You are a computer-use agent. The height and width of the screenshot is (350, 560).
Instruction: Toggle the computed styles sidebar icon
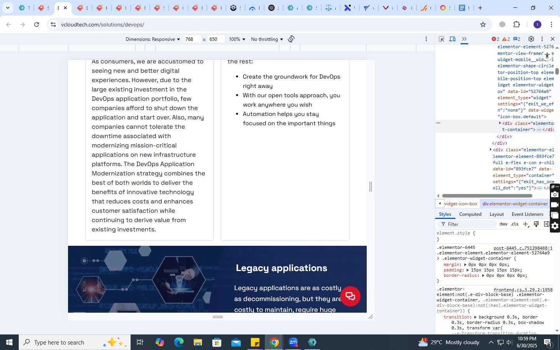(546, 224)
